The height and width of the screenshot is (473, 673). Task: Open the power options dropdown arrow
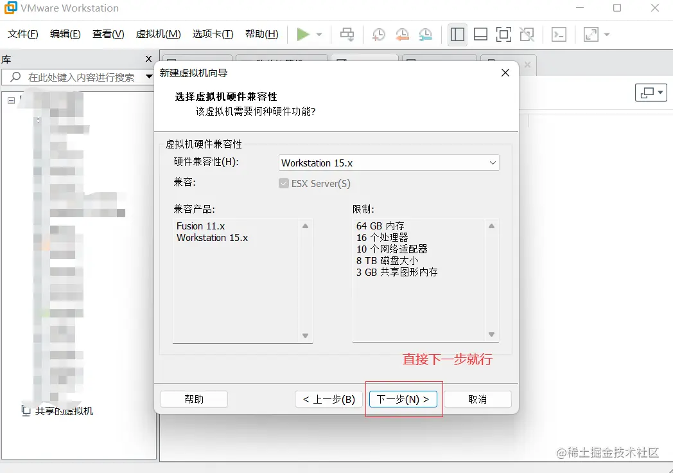(x=319, y=34)
